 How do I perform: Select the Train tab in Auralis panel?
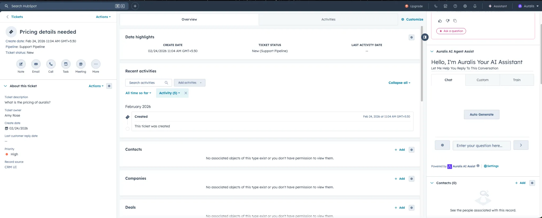[x=517, y=80]
